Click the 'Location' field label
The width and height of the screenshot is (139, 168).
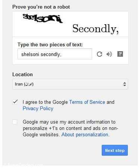point(22,75)
